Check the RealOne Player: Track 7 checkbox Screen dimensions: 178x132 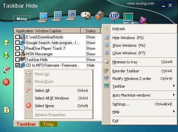(17, 48)
